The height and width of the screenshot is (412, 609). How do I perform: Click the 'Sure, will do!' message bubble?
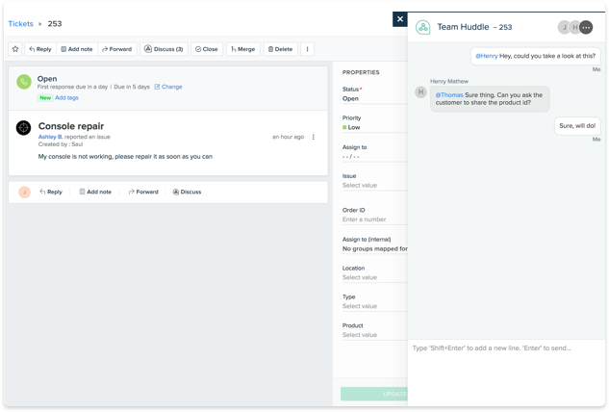pyautogui.click(x=577, y=126)
